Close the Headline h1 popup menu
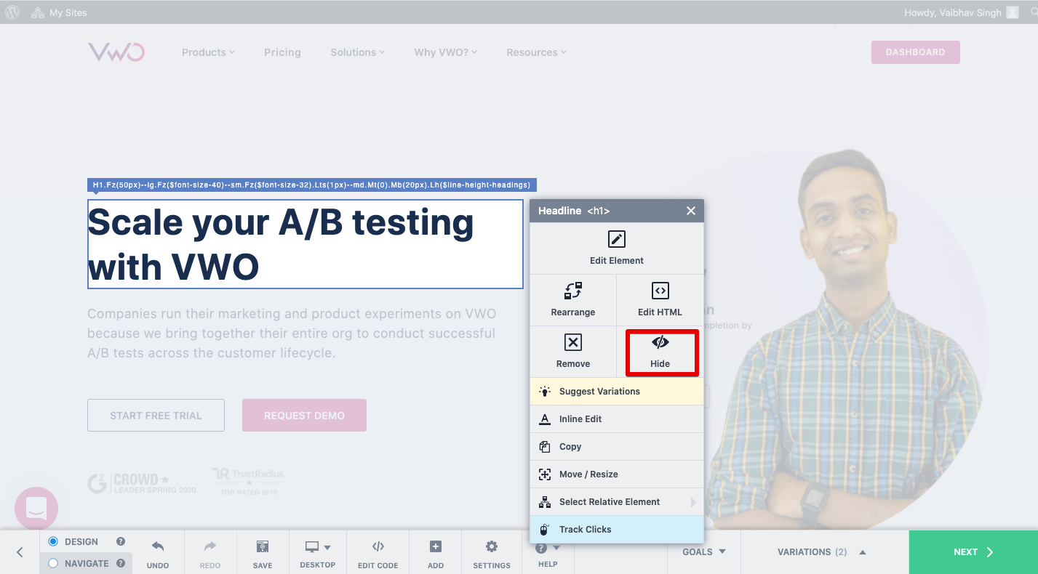Viewport: 1038px width, 574px height. click(691, 211)
